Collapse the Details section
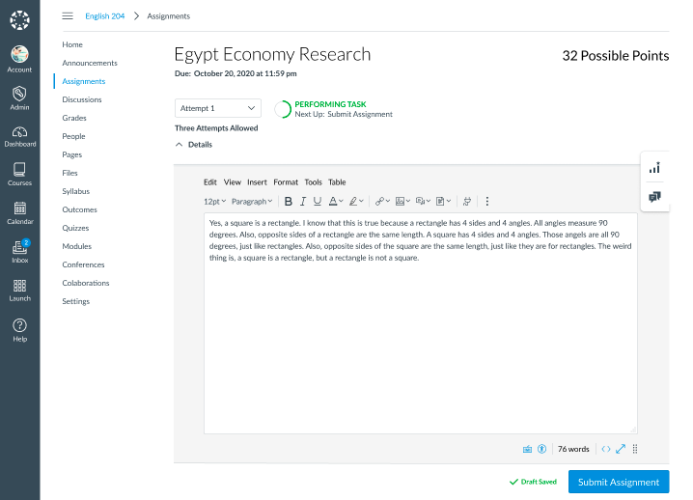Image resolution: width=693 pixels, height=500 pixels. point(194,145)
